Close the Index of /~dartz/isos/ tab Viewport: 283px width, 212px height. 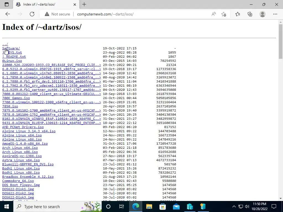click(75, 4)
